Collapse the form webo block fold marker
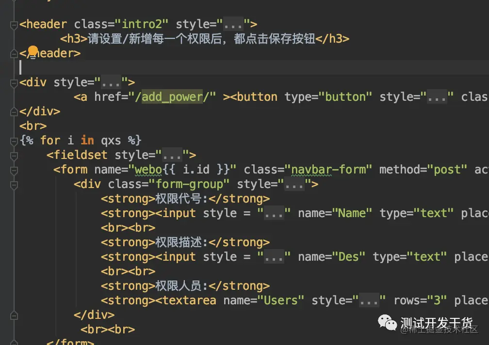 [14, 170]
